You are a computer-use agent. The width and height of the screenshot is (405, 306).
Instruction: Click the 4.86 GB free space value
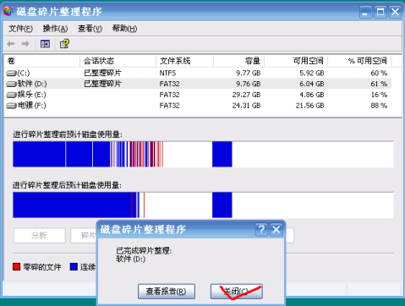312,95
